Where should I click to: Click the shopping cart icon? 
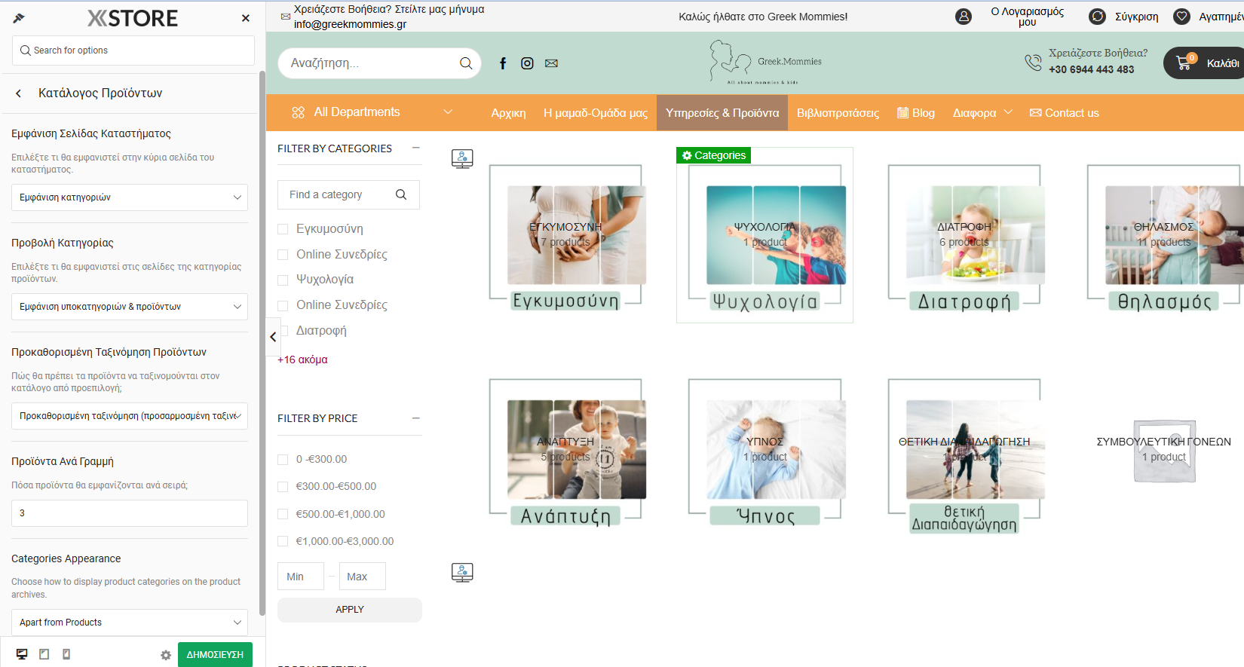pyautogui.click(x=1184, y=63)
